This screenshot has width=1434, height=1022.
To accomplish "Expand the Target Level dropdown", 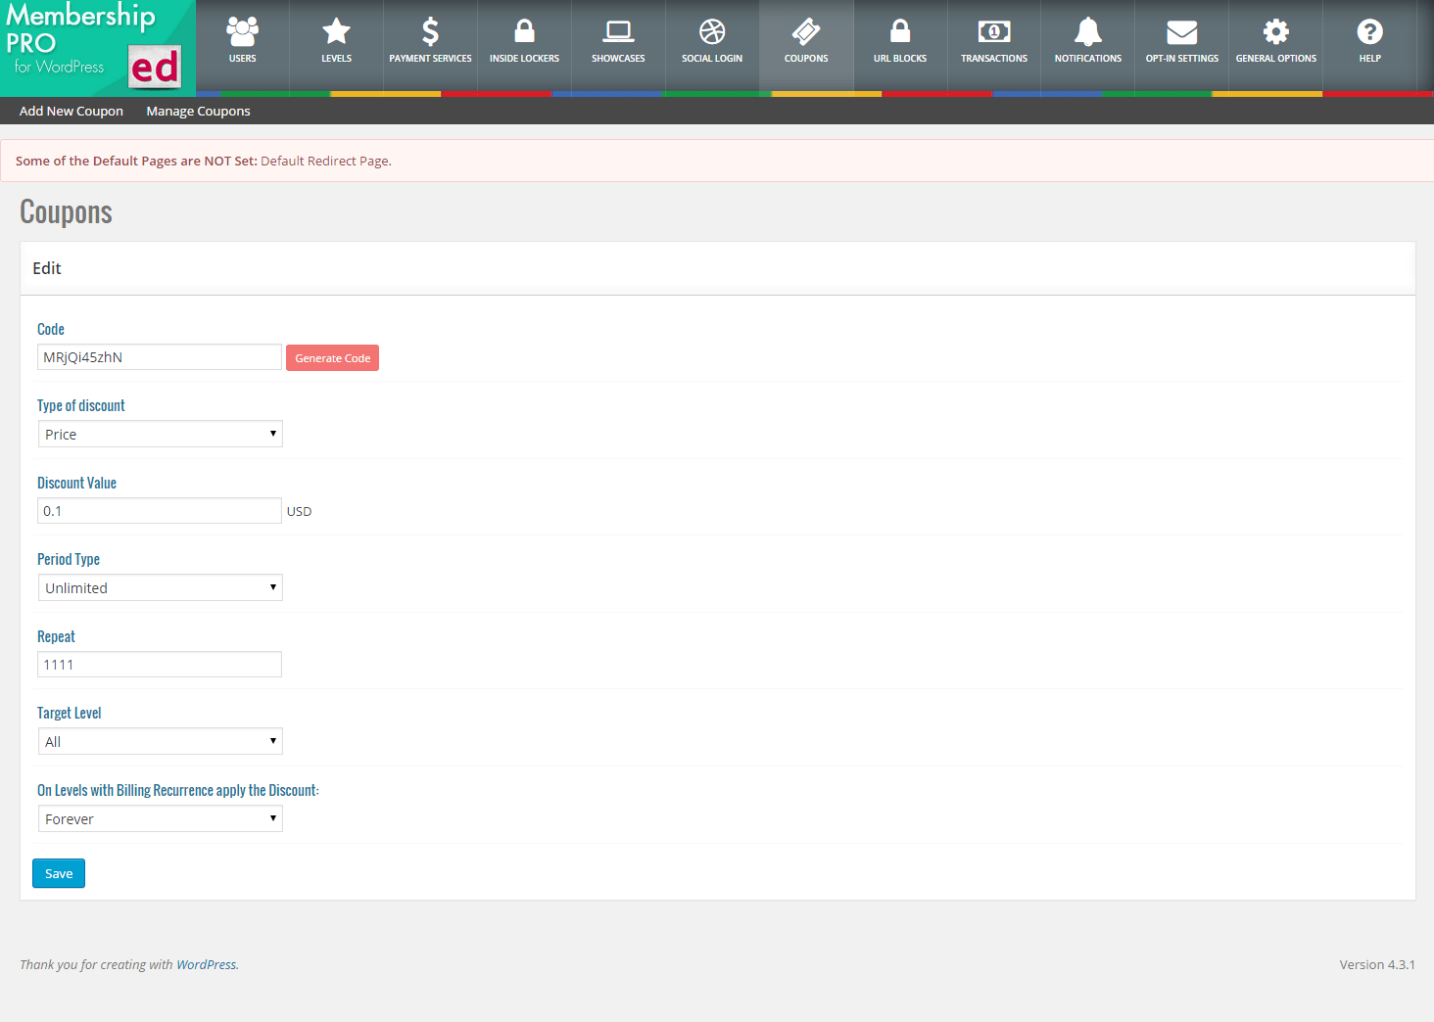I will point(161,741).
